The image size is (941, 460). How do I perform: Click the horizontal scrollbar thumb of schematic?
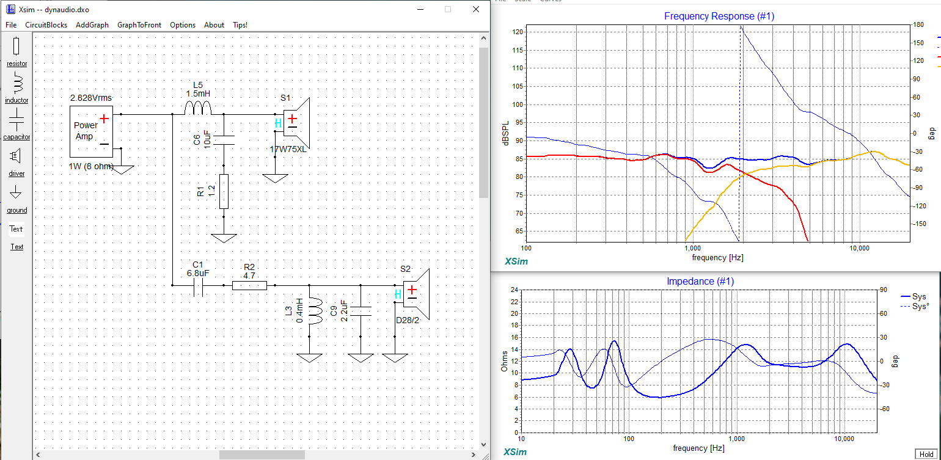(262, 455)
